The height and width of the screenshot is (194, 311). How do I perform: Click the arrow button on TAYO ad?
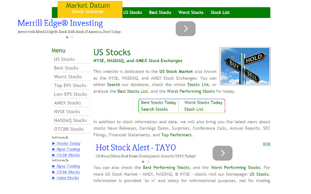click(223, 153)
